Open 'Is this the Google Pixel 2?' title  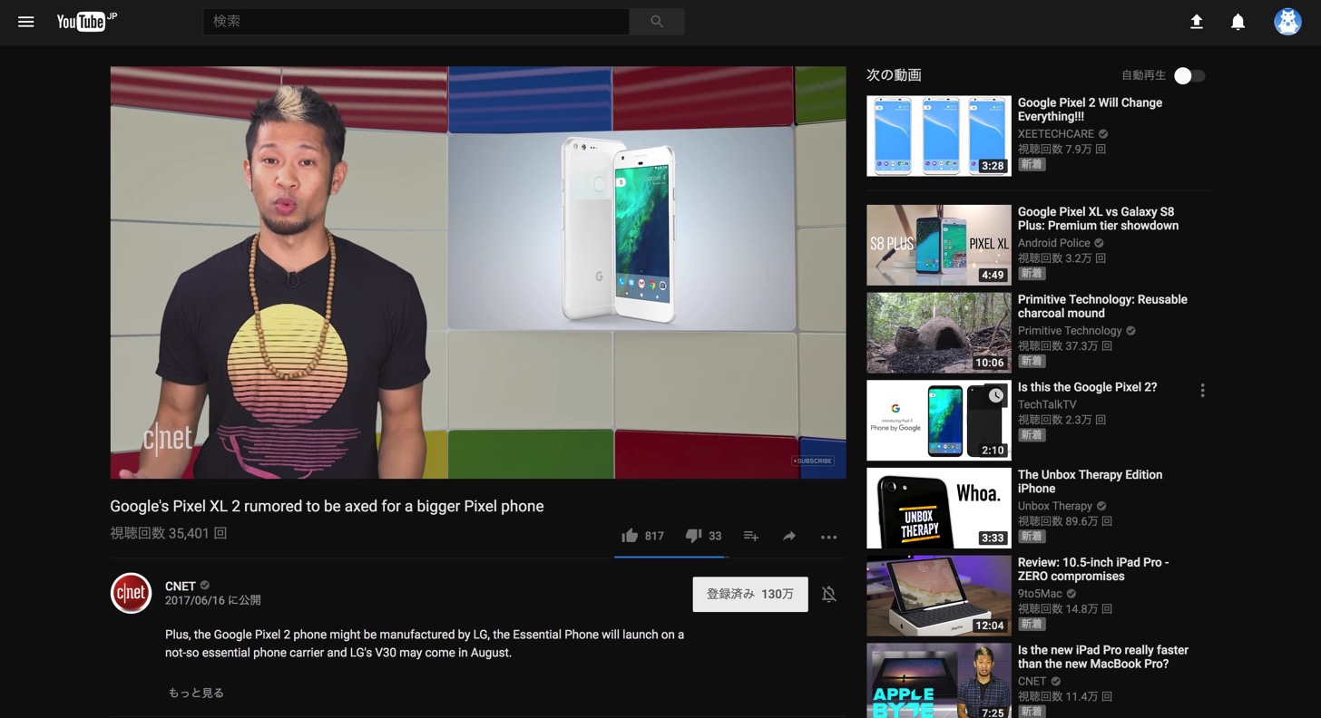1087,387
